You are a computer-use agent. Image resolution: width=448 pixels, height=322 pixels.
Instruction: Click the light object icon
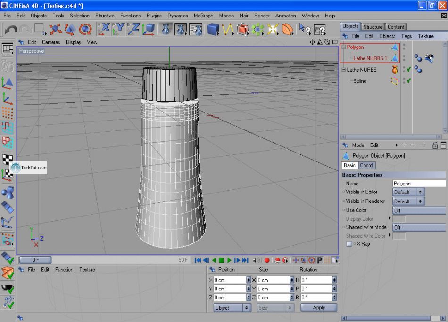[x=272, y=29]
